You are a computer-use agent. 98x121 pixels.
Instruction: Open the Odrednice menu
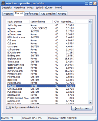point(19,8)
